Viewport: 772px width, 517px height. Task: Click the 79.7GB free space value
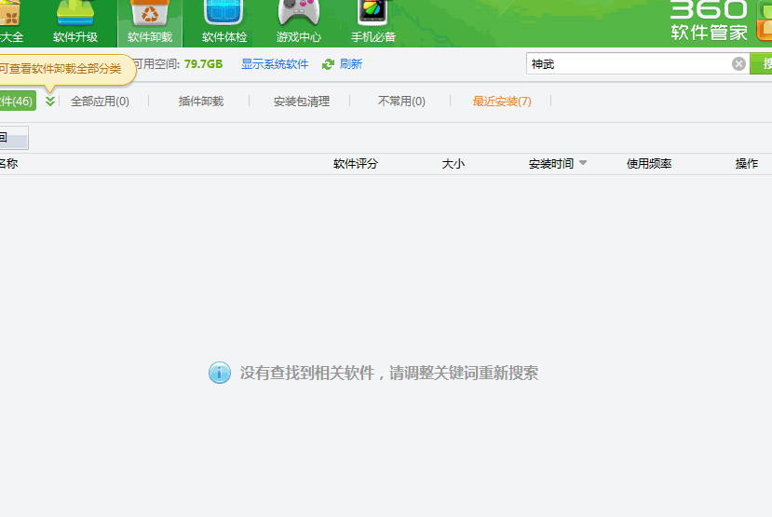pyautogui.click(x=203, y=64)
